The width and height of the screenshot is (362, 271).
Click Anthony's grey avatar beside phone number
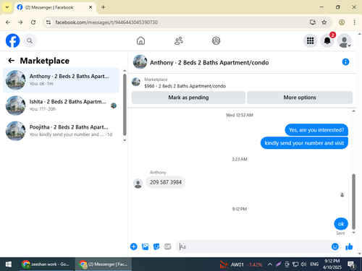pos(138,184)
